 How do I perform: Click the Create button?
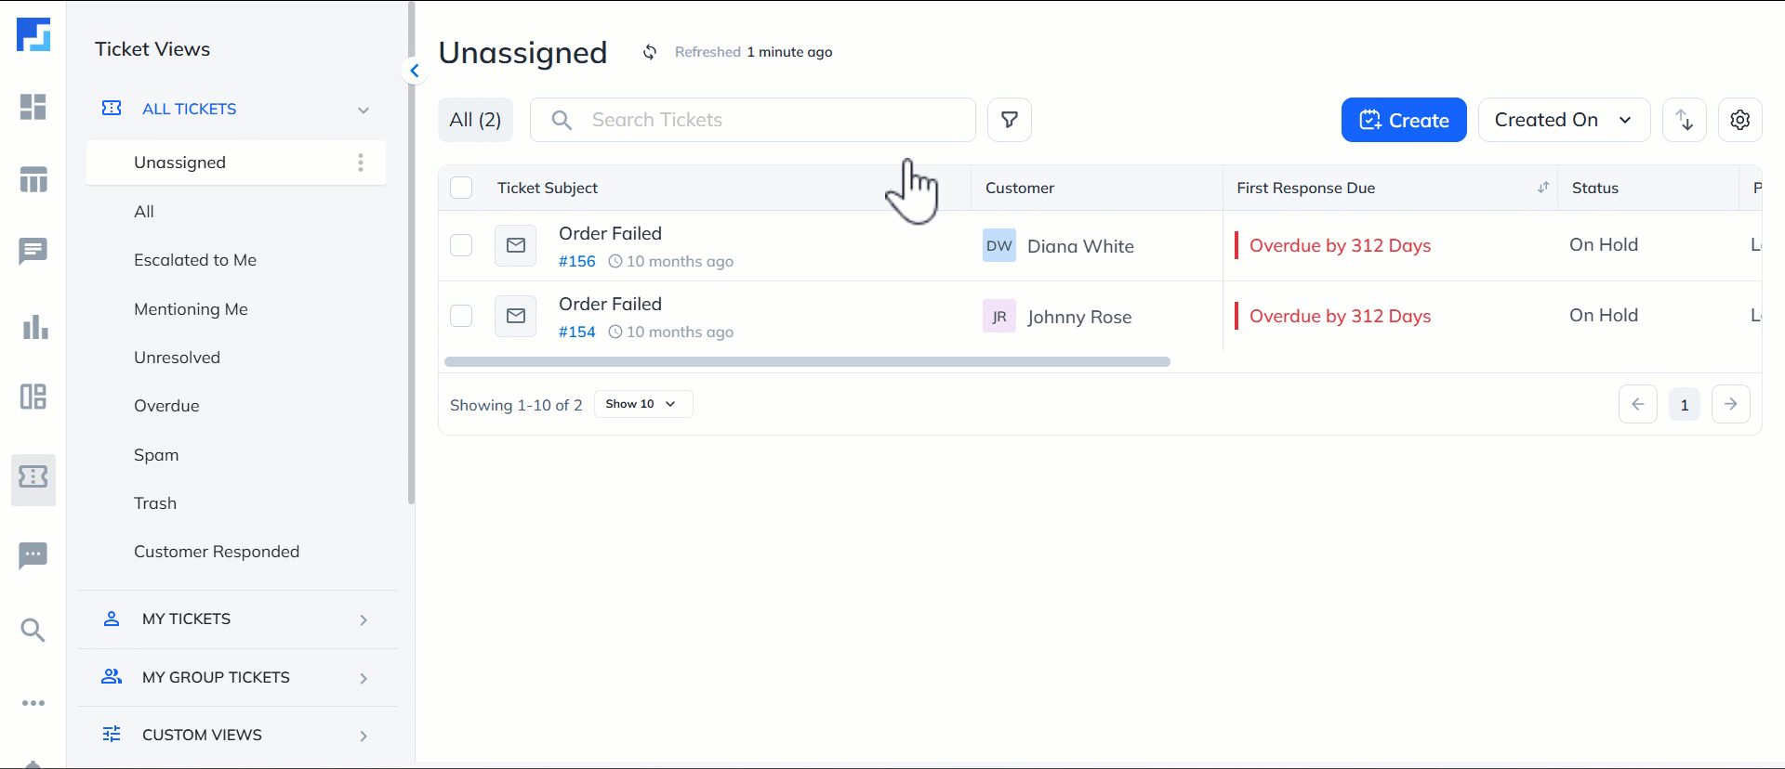tap(1404, 119)
